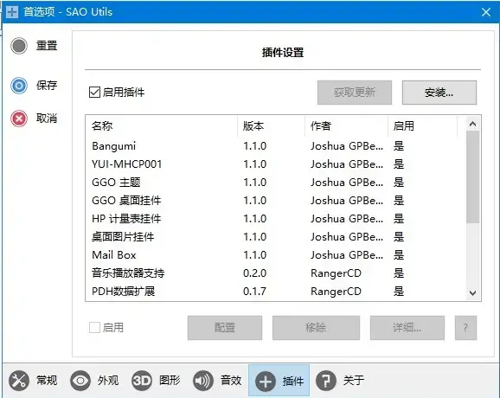
Task: Select the YUI-MHCP001 plugin row
Action: point(276,164)
